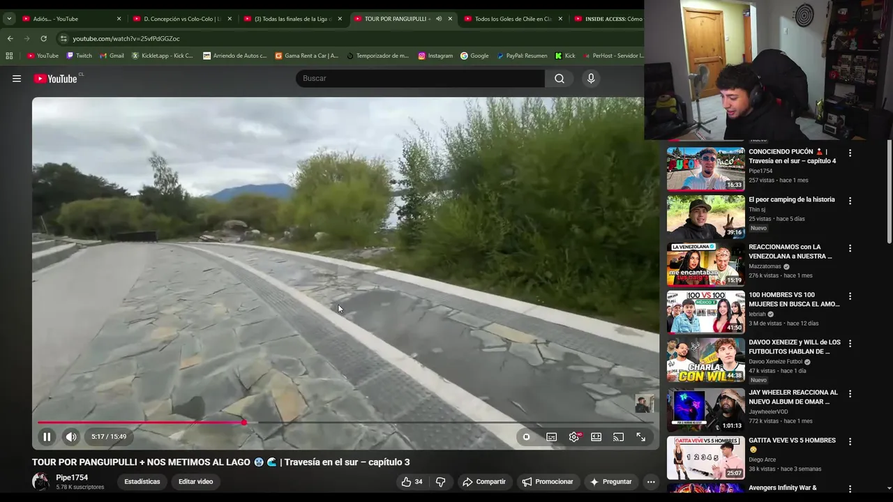Open the tab search dropdown arrow
The height and width of the screenshot is (502, 893).
[x=9, y=19]
